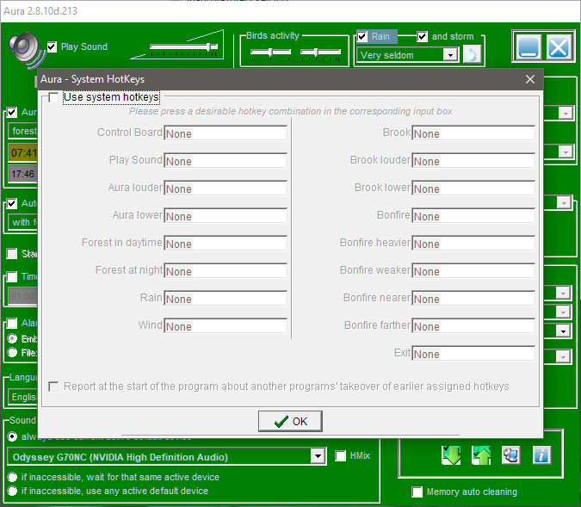Click the water drop icon beside rain dropdown
Viewport: 581px width, 507px height.
point(472,55)
